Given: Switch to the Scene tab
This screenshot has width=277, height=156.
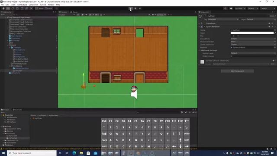Looking at the screenshot, I should [x=63, y=12].
